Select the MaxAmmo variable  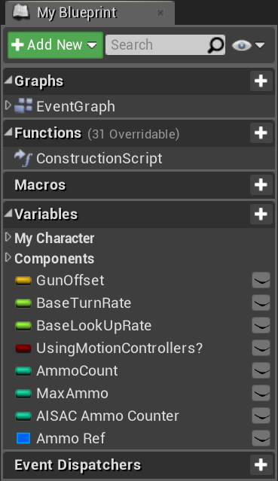[72, 393]
